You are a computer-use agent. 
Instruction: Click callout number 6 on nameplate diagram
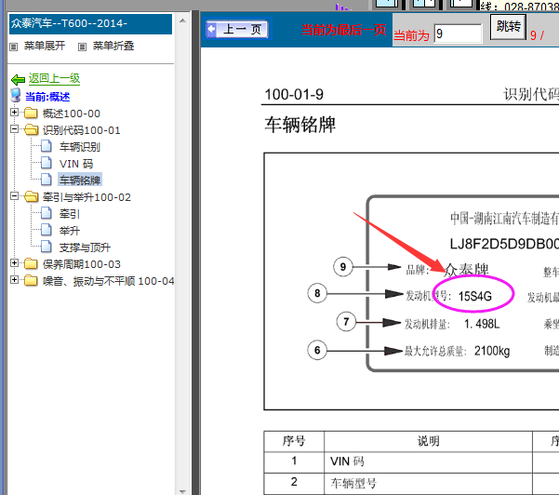(x=317, y=350)
